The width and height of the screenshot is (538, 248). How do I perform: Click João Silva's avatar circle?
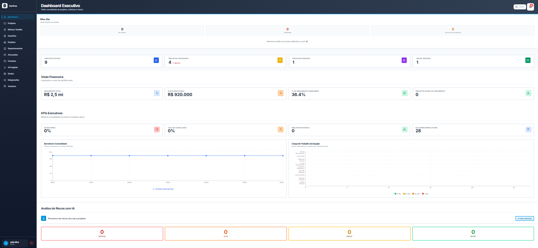(x=6, y=243)
